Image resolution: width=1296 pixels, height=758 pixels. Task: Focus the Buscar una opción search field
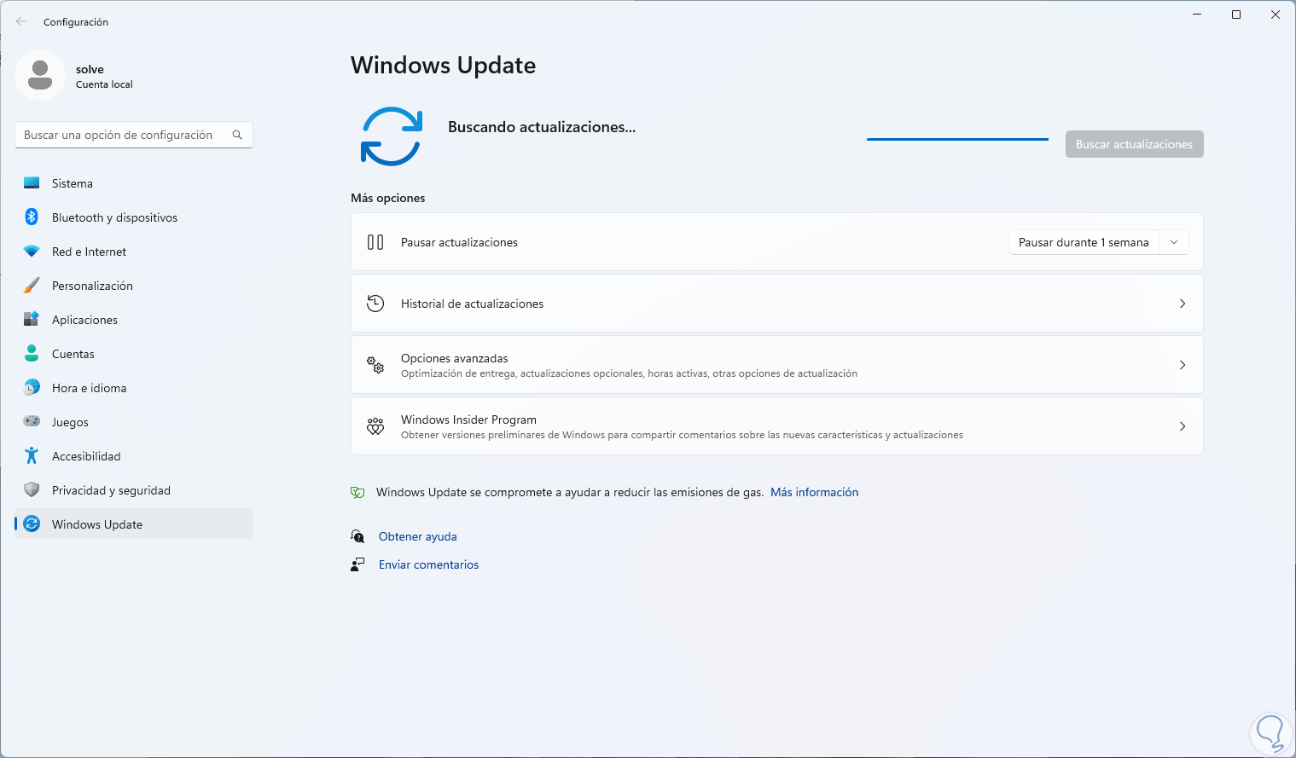coord(134,135)
